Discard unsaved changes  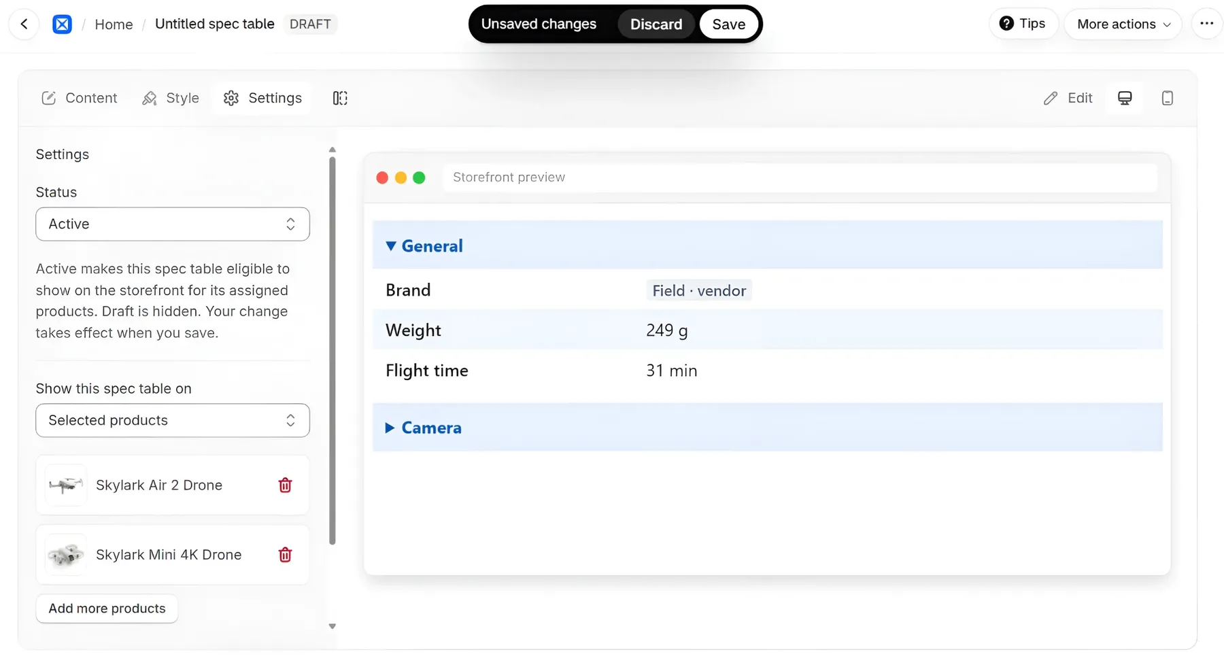[x=656, y=24]
